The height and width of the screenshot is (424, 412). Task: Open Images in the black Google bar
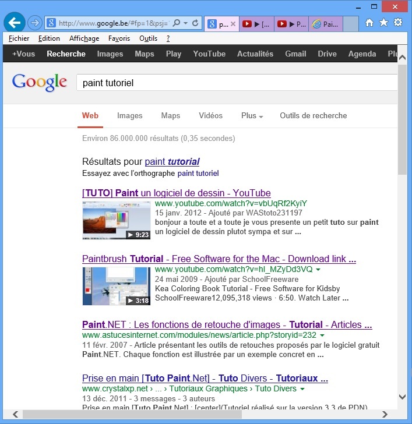coord(110,54)
